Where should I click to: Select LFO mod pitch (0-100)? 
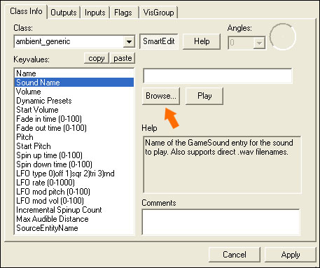(74, 192)
